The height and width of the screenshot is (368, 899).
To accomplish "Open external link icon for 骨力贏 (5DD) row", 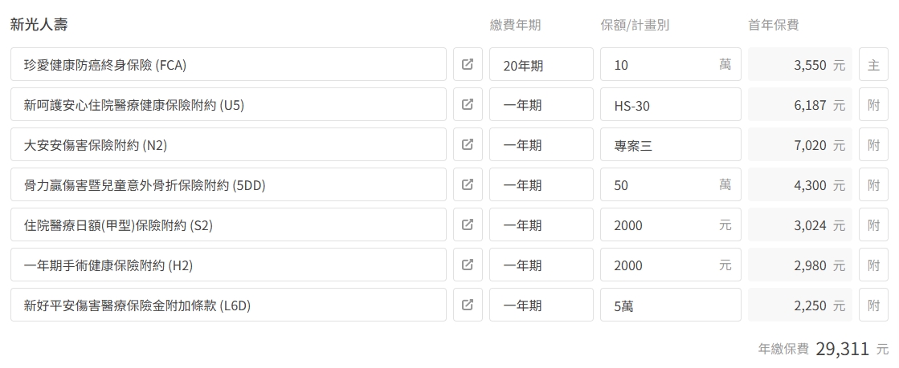I will point(468,184).
